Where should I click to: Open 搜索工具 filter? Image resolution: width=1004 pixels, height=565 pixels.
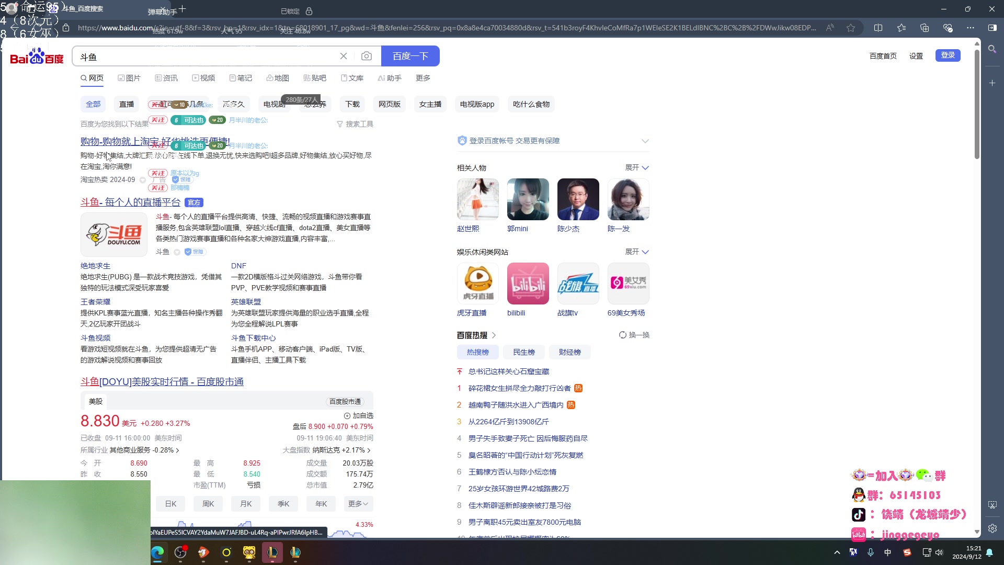pyautogui.click(x=355, y=124)
